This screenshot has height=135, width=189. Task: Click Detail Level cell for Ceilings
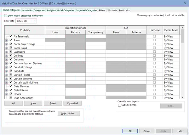(171, 56)
